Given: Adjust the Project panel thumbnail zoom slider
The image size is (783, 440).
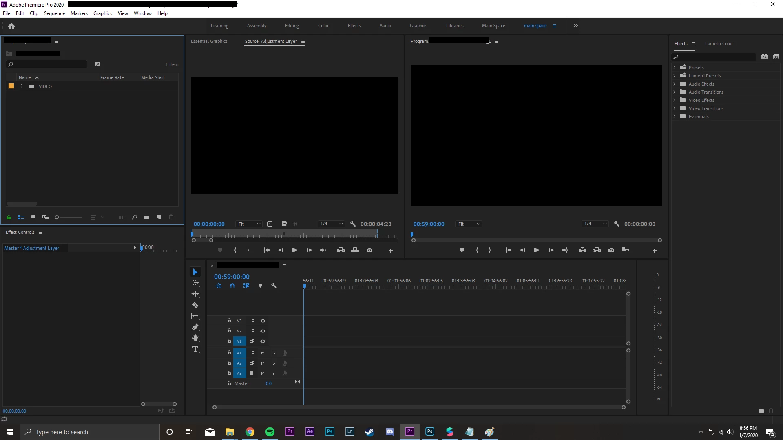Looking at the screenshot, I should pos(57,217).
